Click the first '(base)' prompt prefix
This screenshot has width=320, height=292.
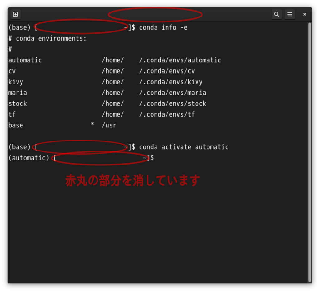coord(19,27)
